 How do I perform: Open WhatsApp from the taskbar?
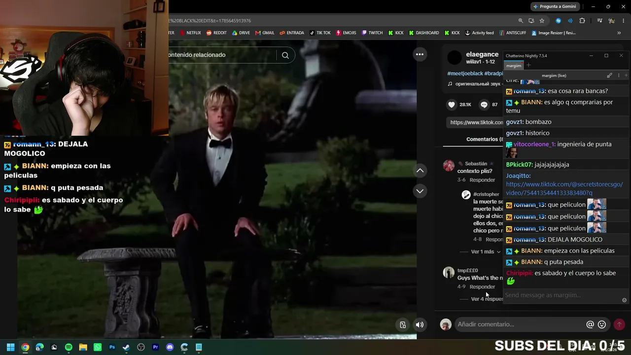point(98,347)
